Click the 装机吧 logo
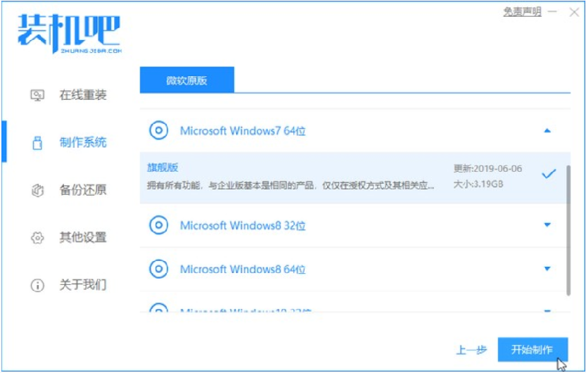 [70, 34]
